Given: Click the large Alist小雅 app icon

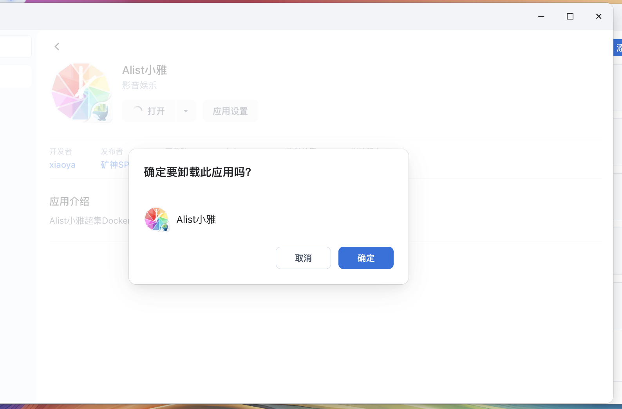Looking at the screenshot, I should (x=81, y=91).
